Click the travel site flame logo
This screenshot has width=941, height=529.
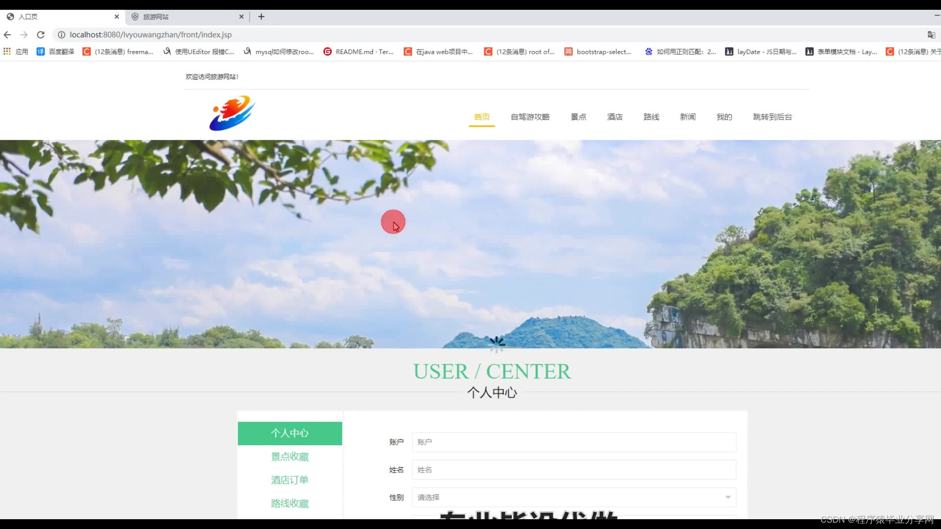232,113
